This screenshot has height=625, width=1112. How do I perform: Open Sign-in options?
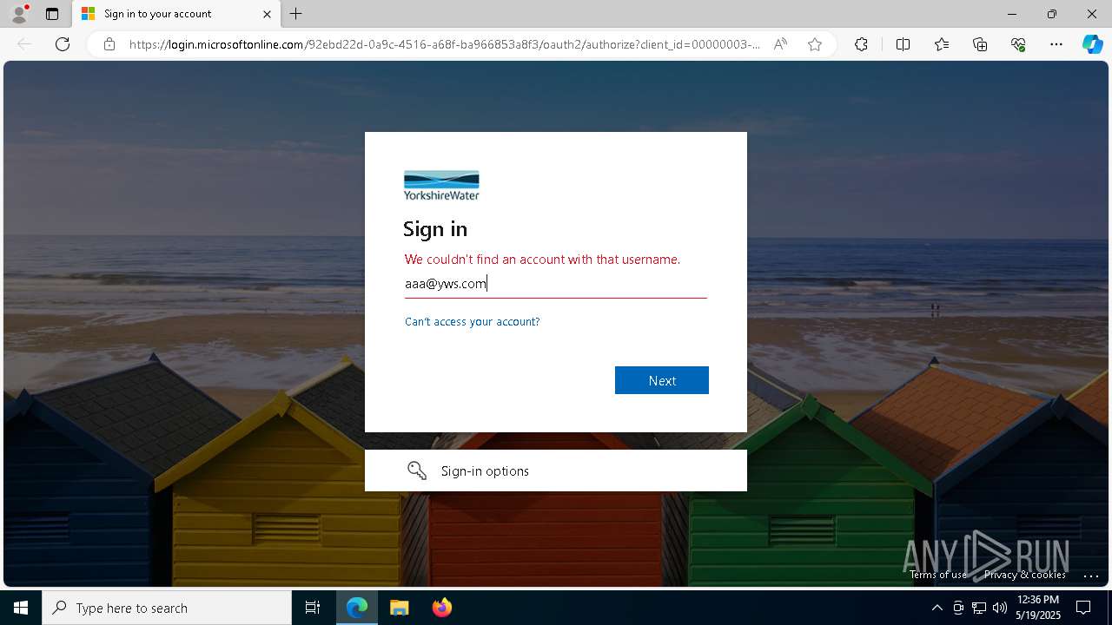click(x=556, y=470)
